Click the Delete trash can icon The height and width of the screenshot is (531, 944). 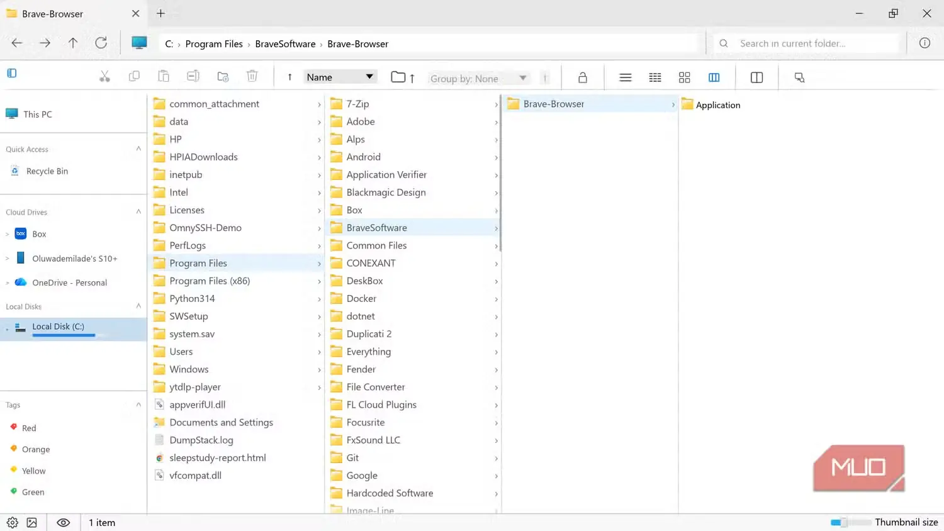click(252, 77)
